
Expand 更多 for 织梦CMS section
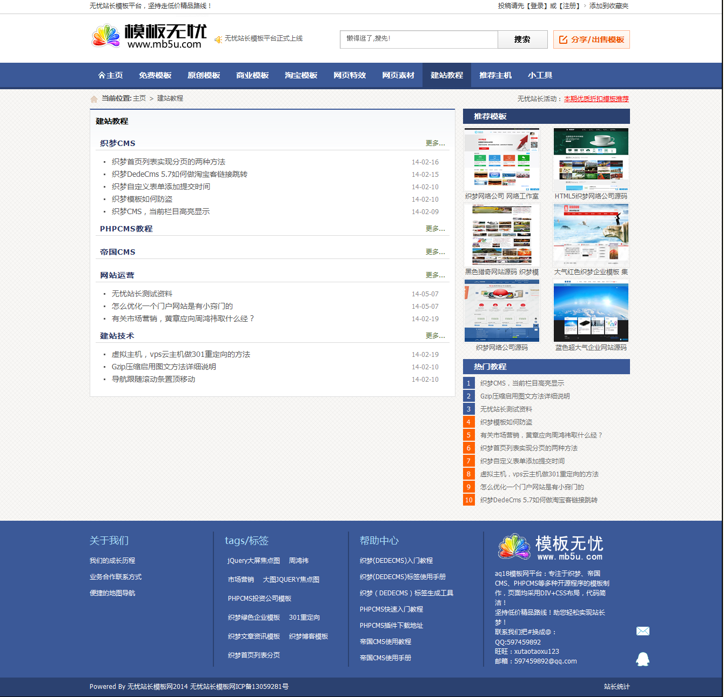click(435, 143)
